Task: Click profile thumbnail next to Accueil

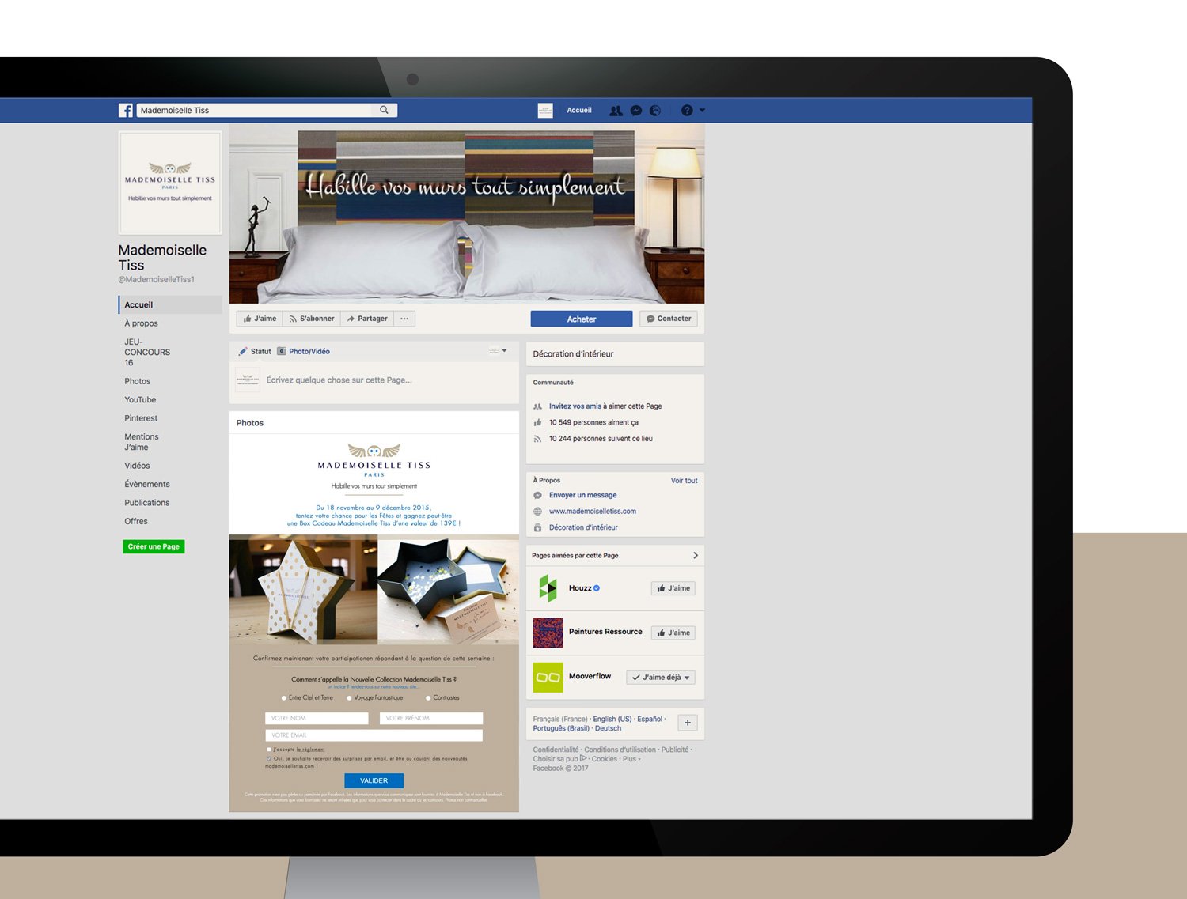Action: point(545,111)
